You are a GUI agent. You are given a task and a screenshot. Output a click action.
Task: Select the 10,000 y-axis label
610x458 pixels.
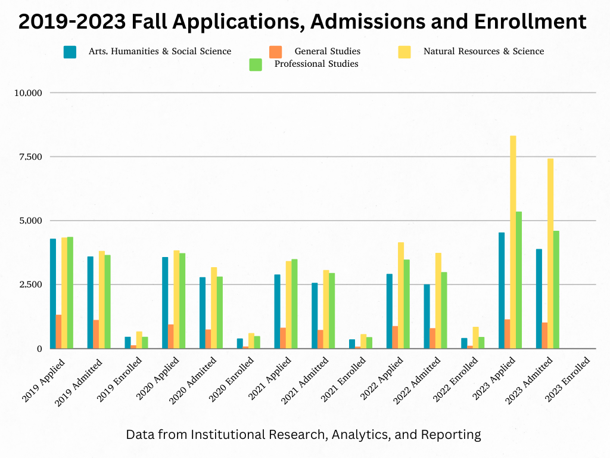point(28,93)
